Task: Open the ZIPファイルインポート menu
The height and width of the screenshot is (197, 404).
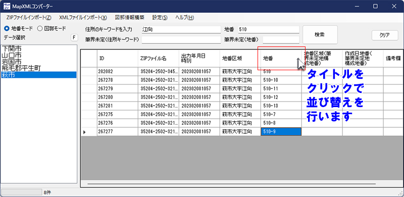Action: (29, 18)
